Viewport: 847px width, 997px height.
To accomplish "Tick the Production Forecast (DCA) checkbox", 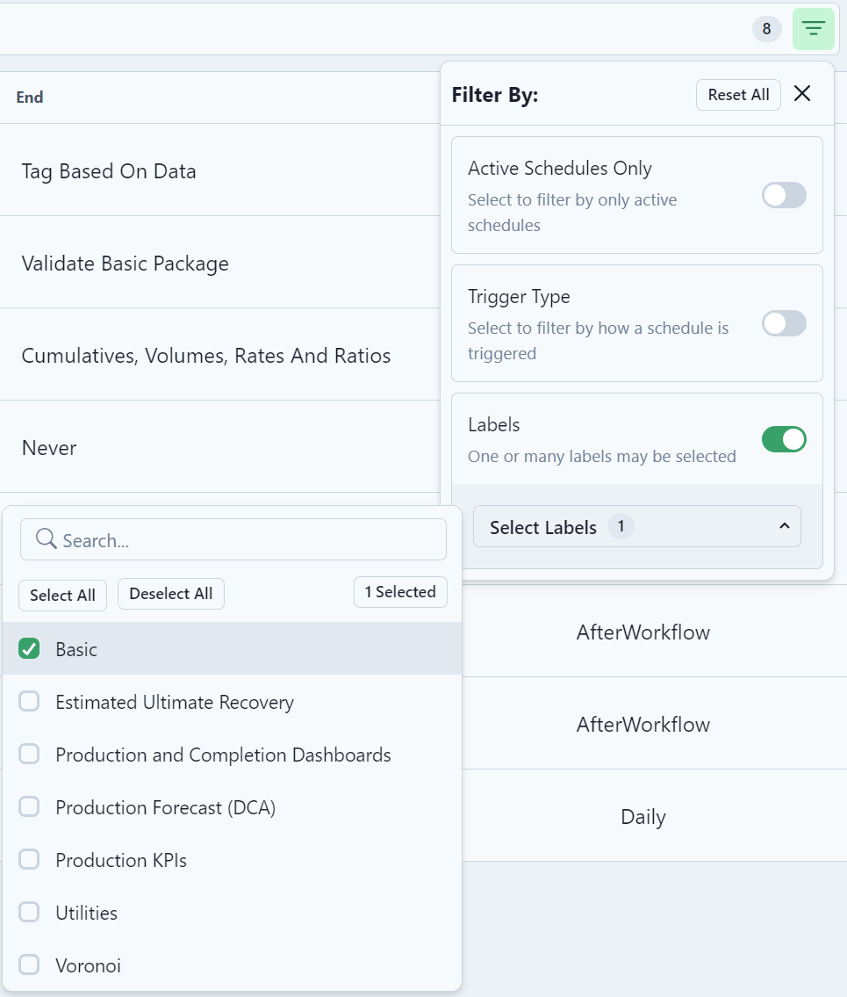I will (x=30, y=807).
